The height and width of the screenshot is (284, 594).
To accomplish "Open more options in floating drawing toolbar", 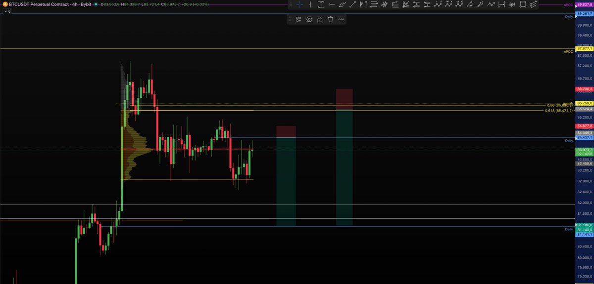I will pyautogui.click(x=341, y=19).
